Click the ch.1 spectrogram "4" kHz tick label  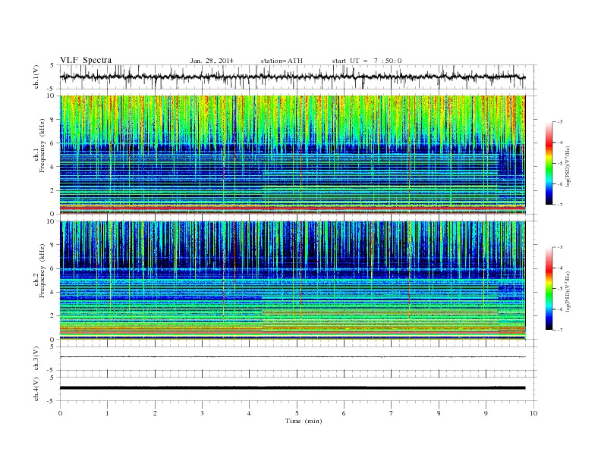click(x=53, y=167)
